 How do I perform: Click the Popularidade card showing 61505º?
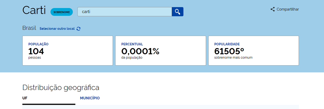[x=254, y=50]
